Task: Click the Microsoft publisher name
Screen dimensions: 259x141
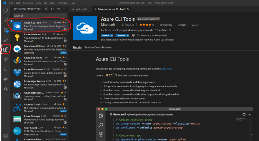Action: coord(108,25)
